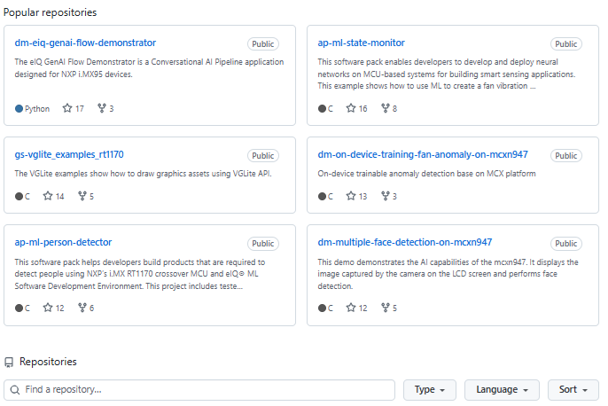Click star count icon on ap-ml-state-monitor

pos(351,108)
